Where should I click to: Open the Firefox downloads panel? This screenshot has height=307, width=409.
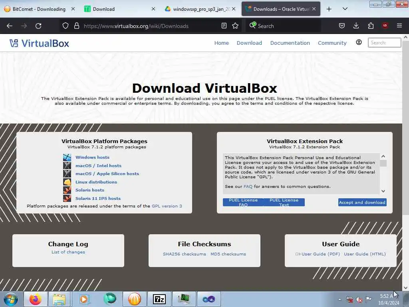click(356, 26)
